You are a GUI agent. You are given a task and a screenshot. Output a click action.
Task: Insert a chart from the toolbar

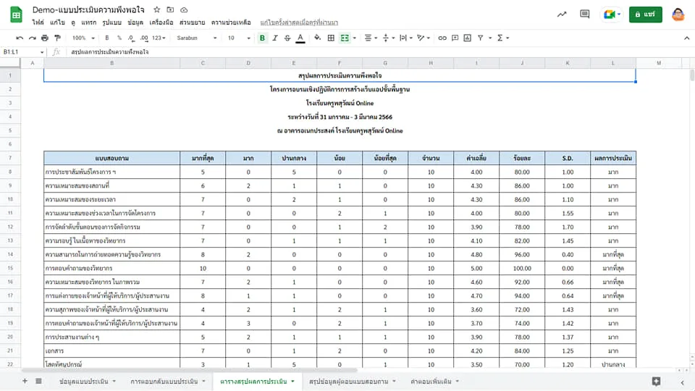tap(467, 38)
